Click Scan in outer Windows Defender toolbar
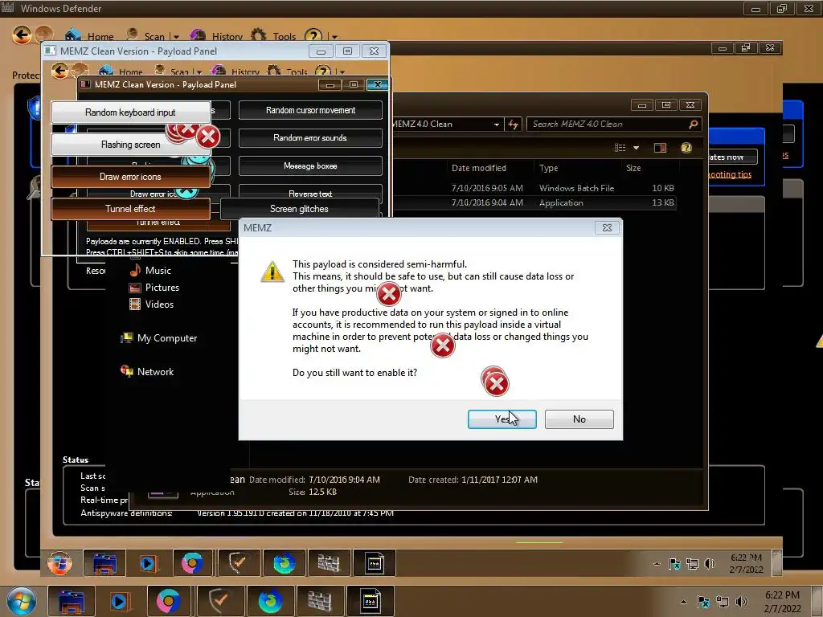Screen dimensions: 823x617 point(146,36)
